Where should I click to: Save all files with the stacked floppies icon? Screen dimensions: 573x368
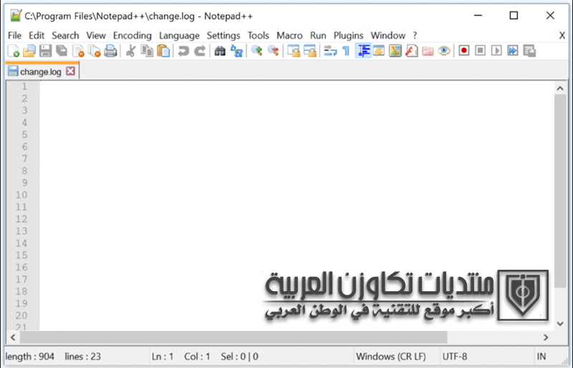tap(62, 51)
